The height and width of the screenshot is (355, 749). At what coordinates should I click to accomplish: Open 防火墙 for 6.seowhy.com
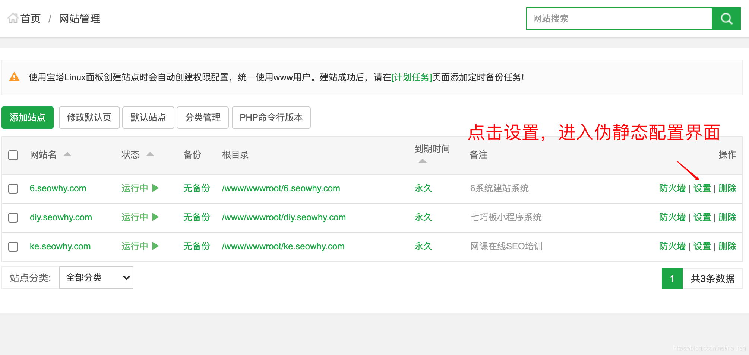[672, 188]
